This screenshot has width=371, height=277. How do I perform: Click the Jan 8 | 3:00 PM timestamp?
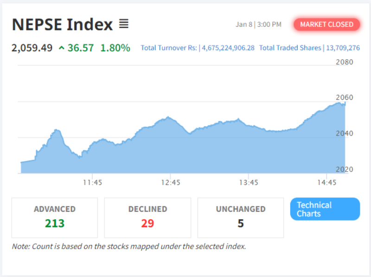(258, 25)
